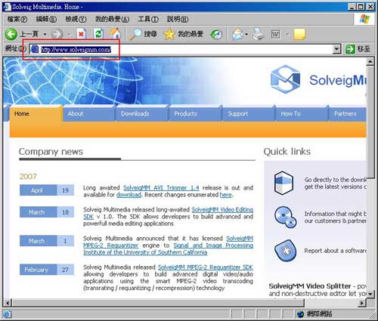Open the Mail envelope icon
Screen dimensions: 378x321
tap(238, 34)
